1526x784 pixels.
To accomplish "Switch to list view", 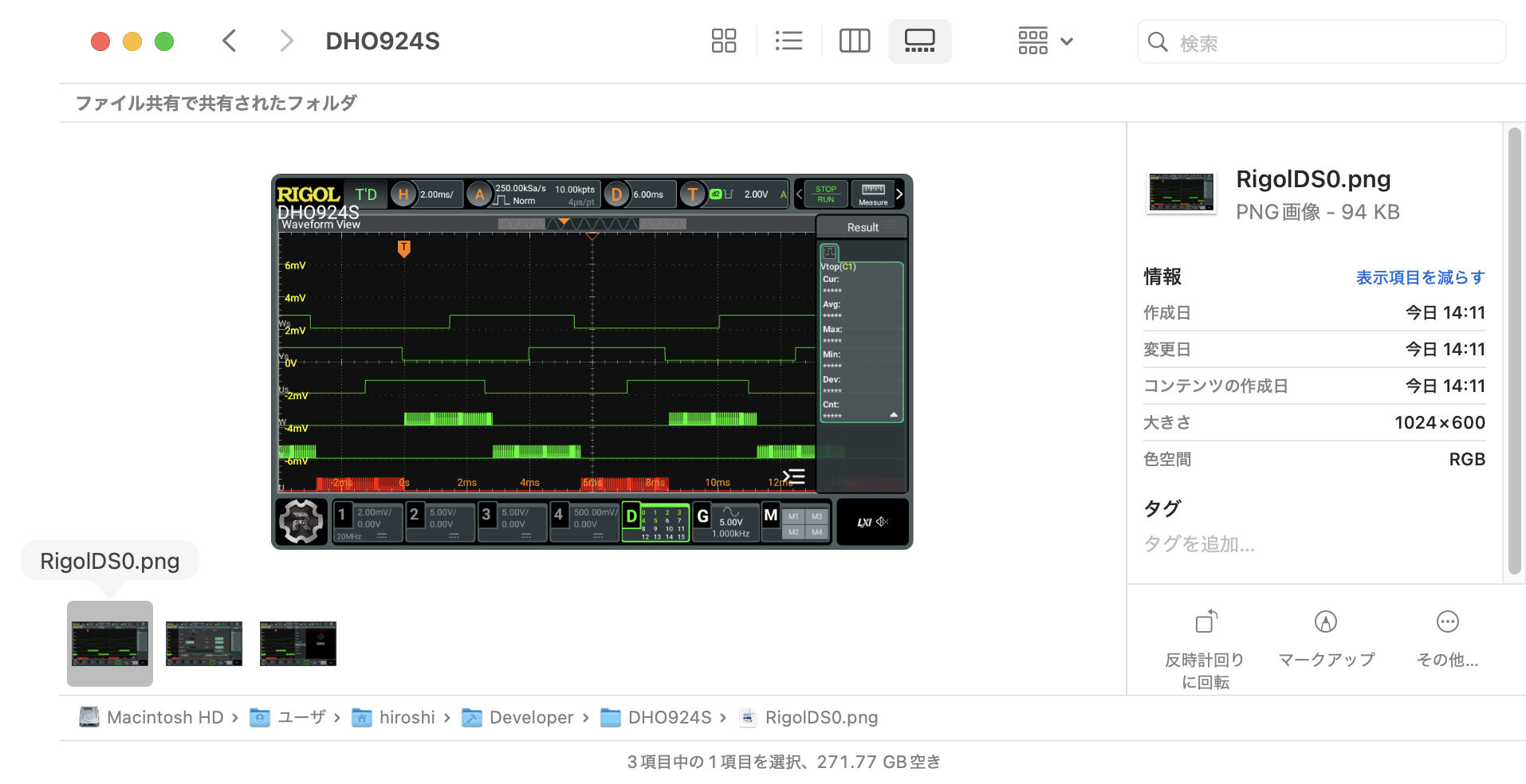I will (x=789, y=41).
